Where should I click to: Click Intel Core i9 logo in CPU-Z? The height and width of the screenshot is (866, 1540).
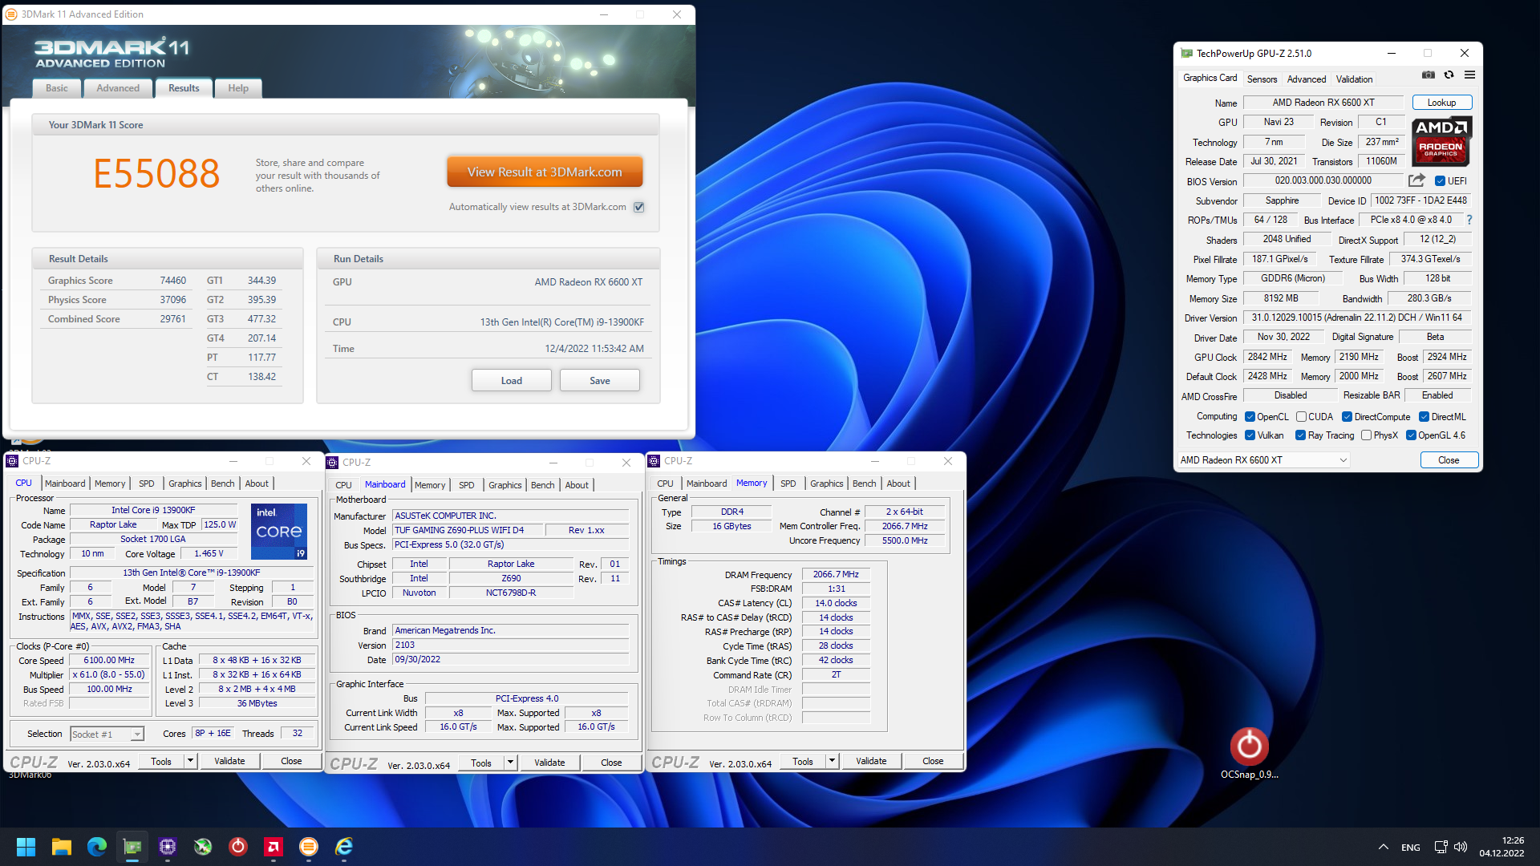click(x=279, y=531)
